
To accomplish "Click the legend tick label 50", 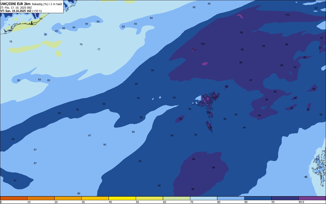I will coord(137,202).
